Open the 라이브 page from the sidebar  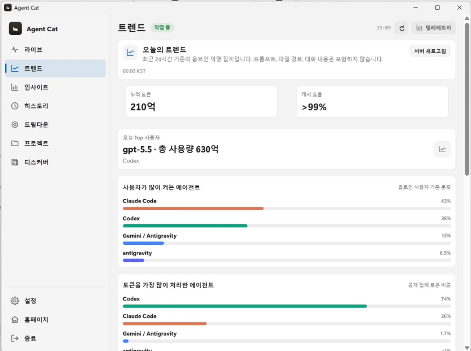pyautogui.click(x=55, y=50)
